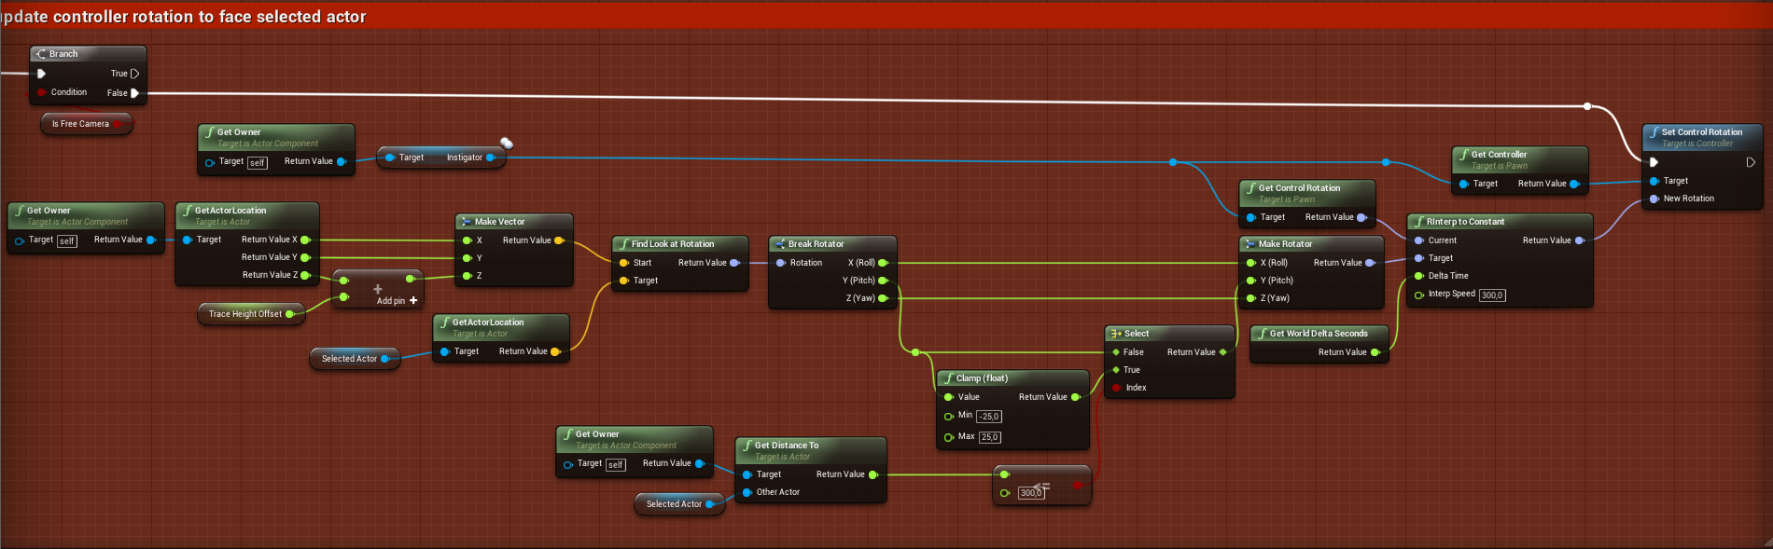
Task: Click the Get World Delta Seconds function icon
Action: coord(1262,334)
